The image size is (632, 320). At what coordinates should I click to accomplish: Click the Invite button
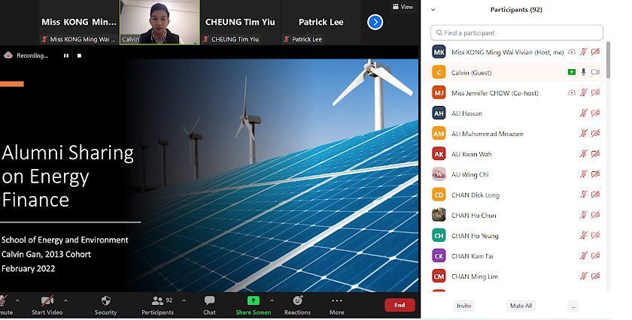(464, 306)
